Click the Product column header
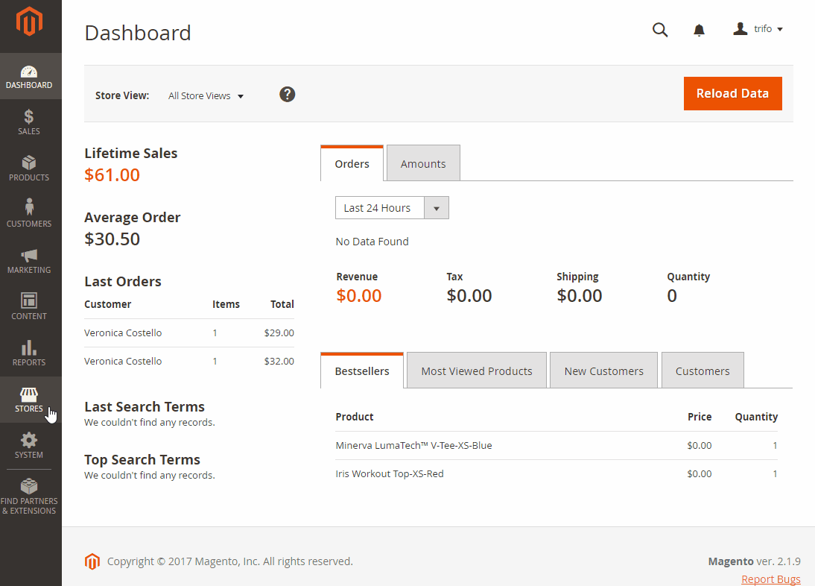 coord(355,417)
